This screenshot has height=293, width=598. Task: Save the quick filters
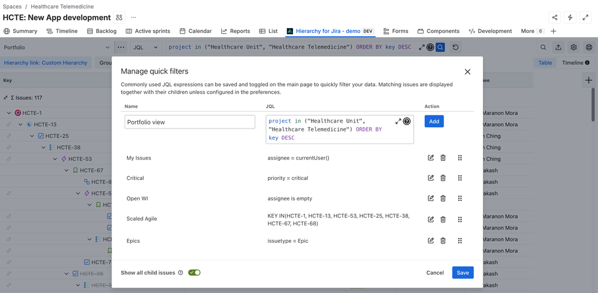click(463, 273)
